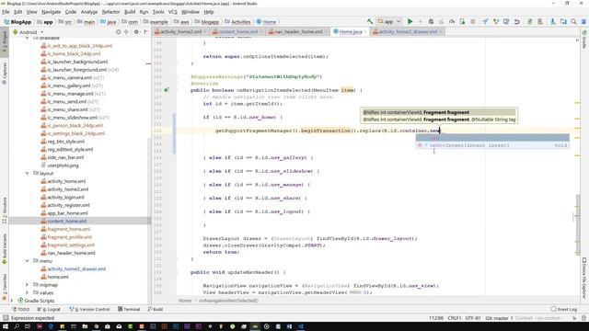Open the TODO tool window button
The height and width of the screenshot is (331, 589).
(21, 309)
